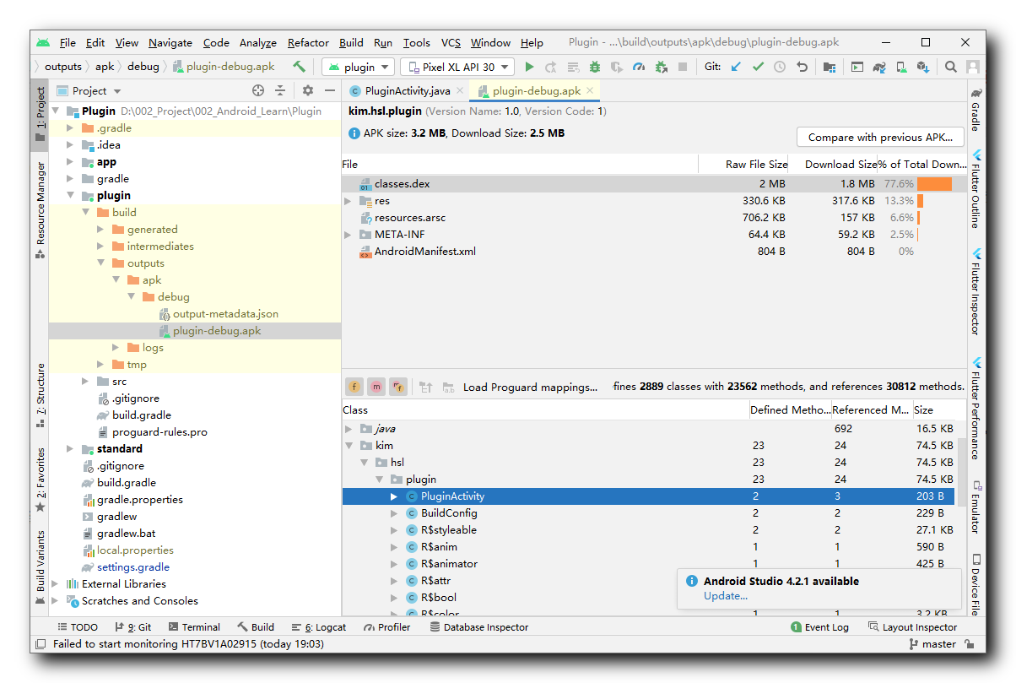
Task: Open Database Inspector tool window
Action: tap(478, 627)
